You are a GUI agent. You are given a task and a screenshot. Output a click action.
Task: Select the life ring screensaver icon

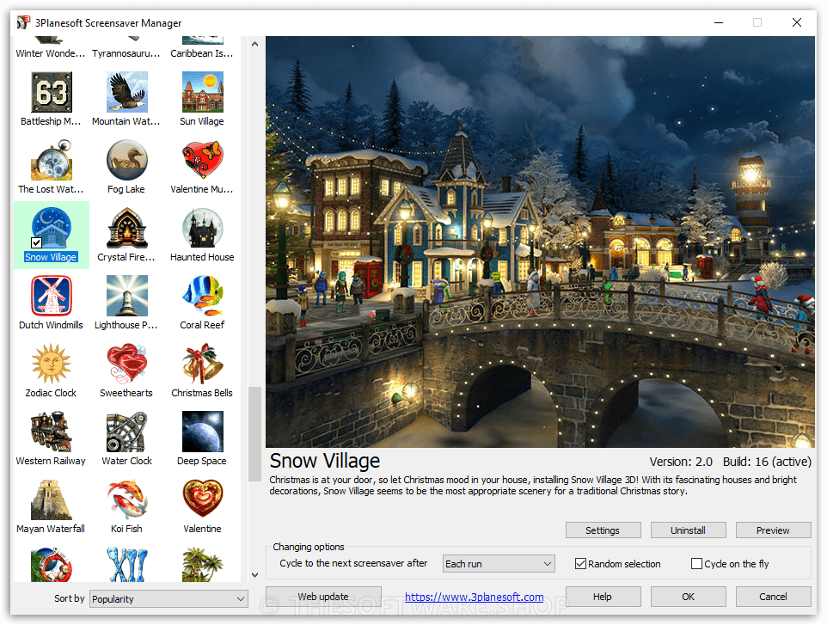(x=52, y=564)
